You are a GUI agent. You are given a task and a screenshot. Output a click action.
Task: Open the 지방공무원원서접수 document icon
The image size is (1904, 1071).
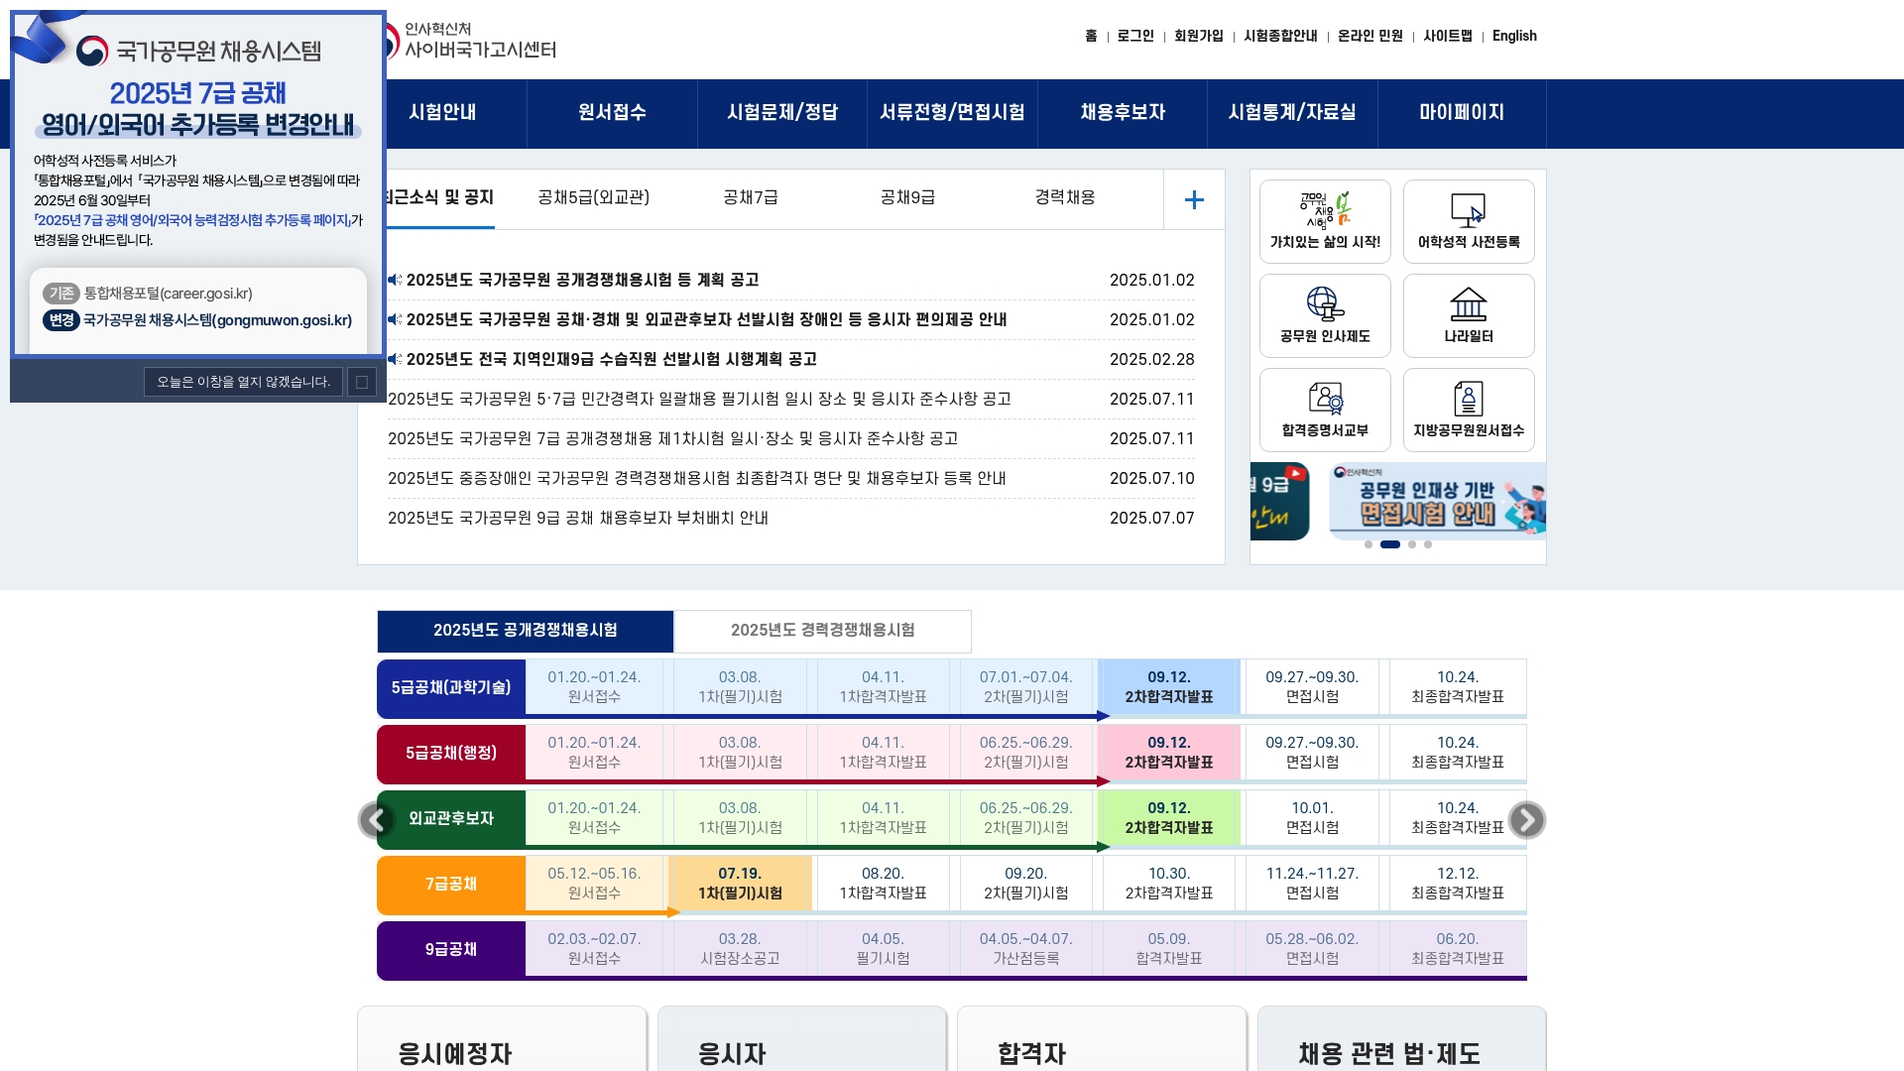pyautogui.click(x=1469, y=410)
